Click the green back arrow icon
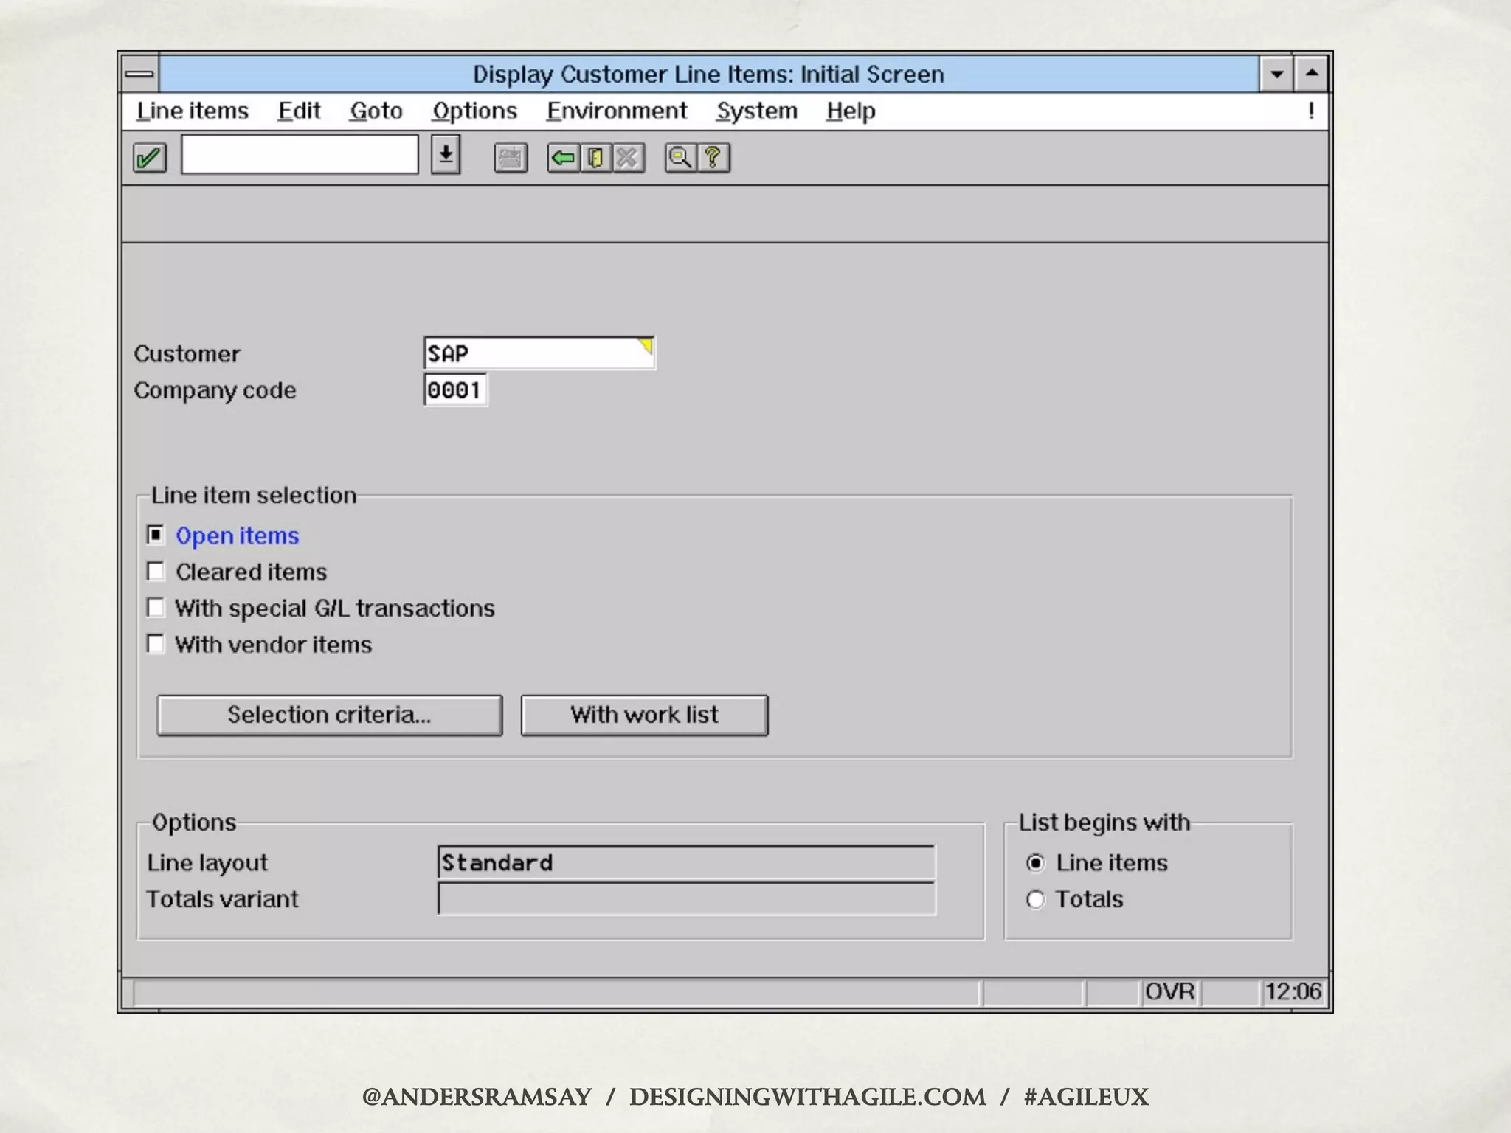 coord(564,158)
